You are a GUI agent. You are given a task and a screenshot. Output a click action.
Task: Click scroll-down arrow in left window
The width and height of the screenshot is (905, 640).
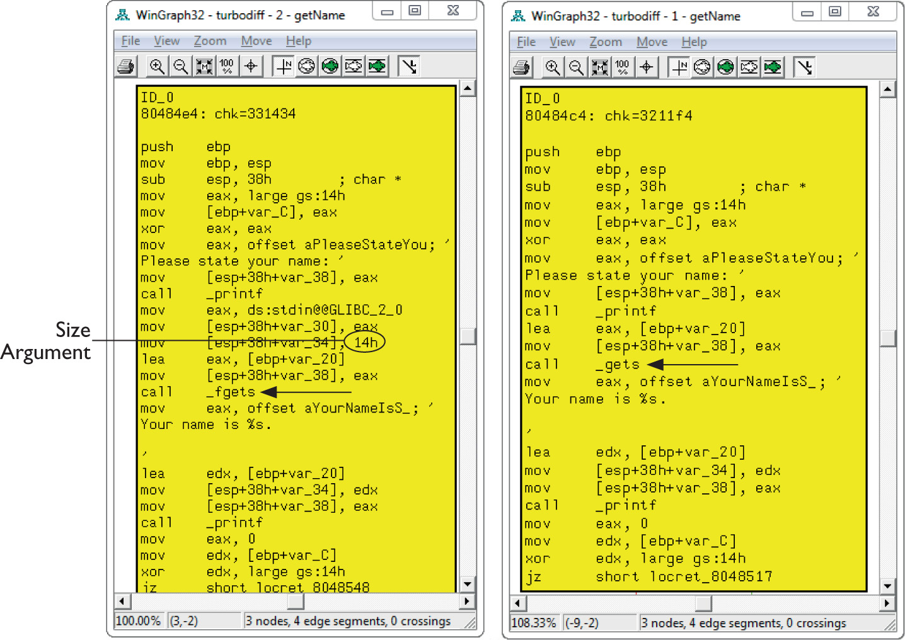pyautogui.click(x=467, y=584)
